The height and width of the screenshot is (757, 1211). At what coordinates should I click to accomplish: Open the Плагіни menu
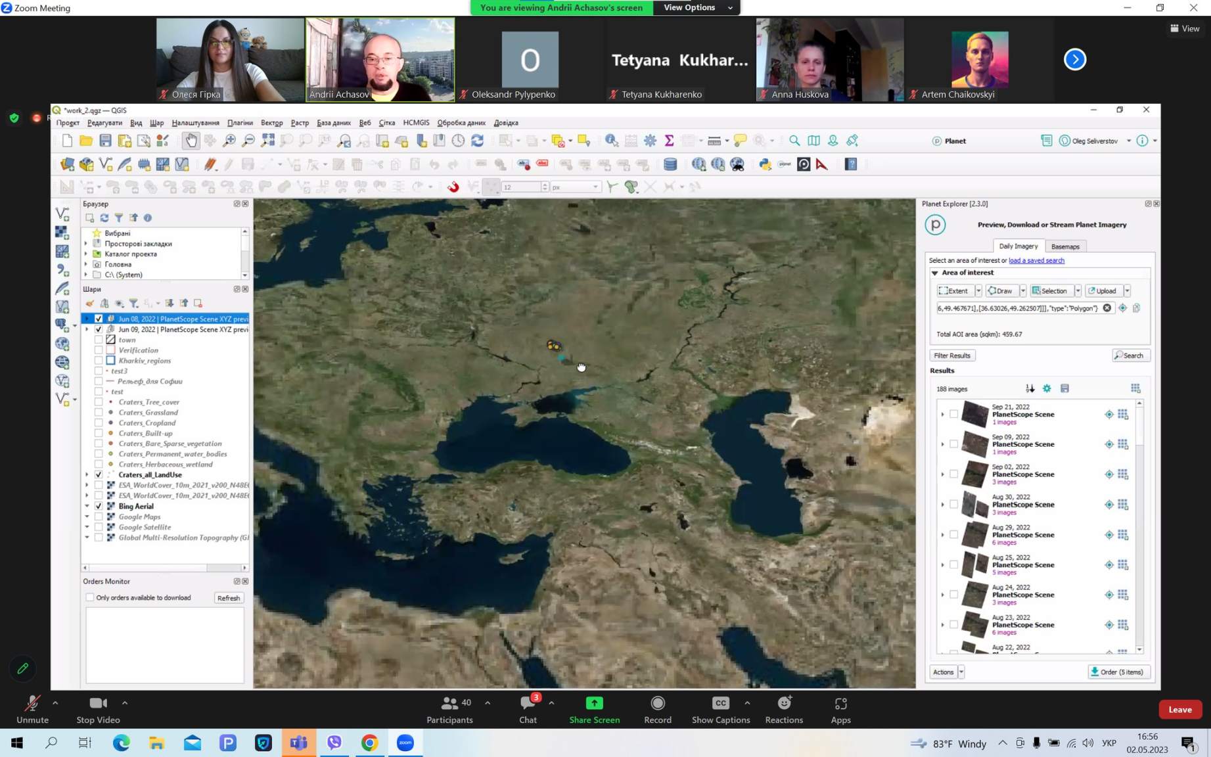240,123
